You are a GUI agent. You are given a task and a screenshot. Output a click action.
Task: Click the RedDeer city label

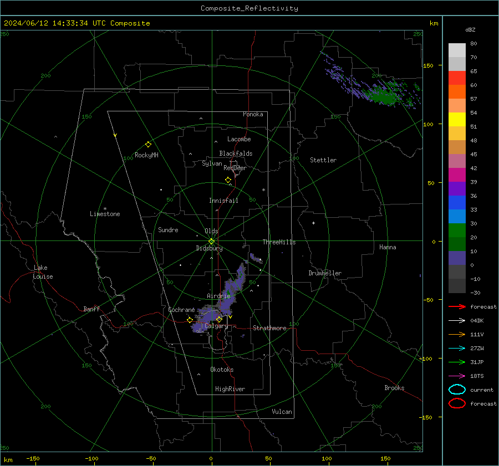(235, 168)
